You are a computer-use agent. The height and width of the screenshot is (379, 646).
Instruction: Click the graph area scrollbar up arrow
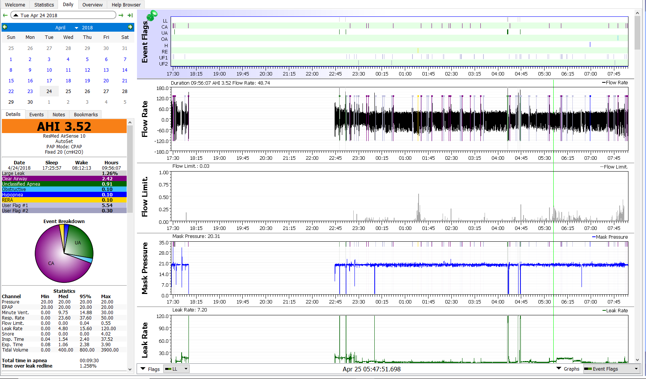[637, 13]
